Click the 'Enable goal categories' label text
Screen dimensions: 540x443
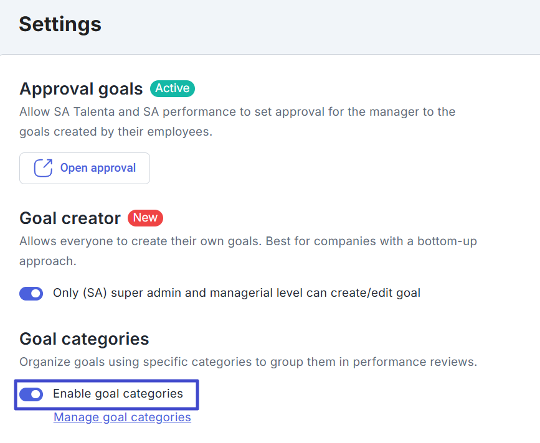coord(118,394)
